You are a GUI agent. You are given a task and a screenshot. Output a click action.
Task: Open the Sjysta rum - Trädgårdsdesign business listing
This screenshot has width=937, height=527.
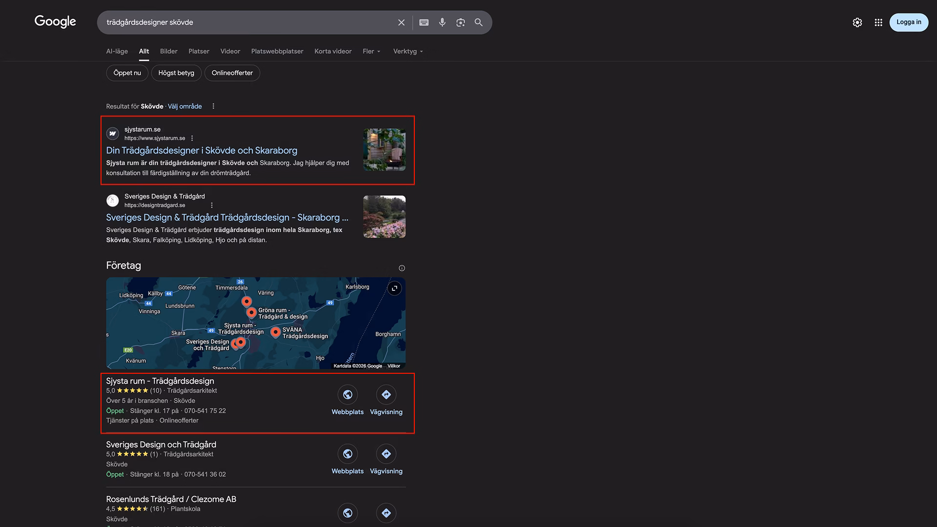[x=160, y=381]
